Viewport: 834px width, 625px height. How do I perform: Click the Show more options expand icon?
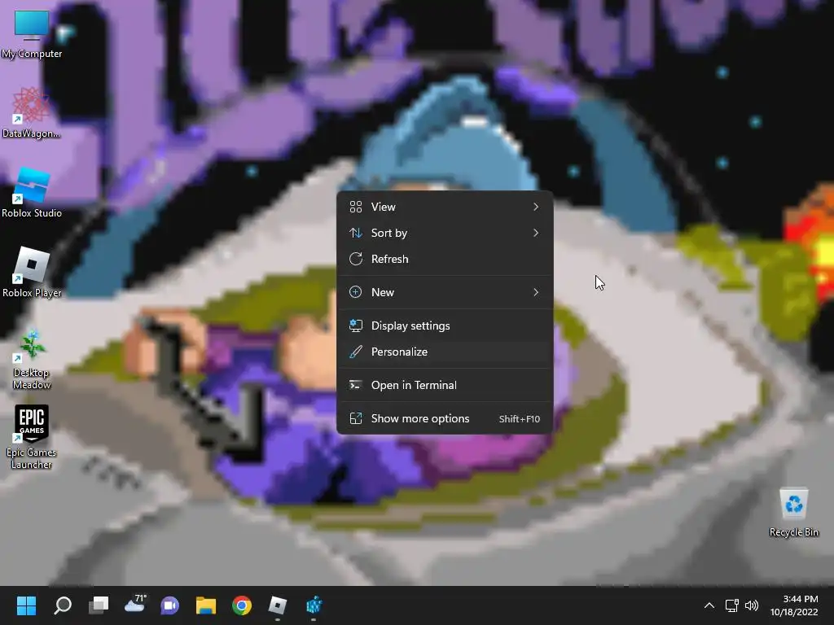[356, 419]
